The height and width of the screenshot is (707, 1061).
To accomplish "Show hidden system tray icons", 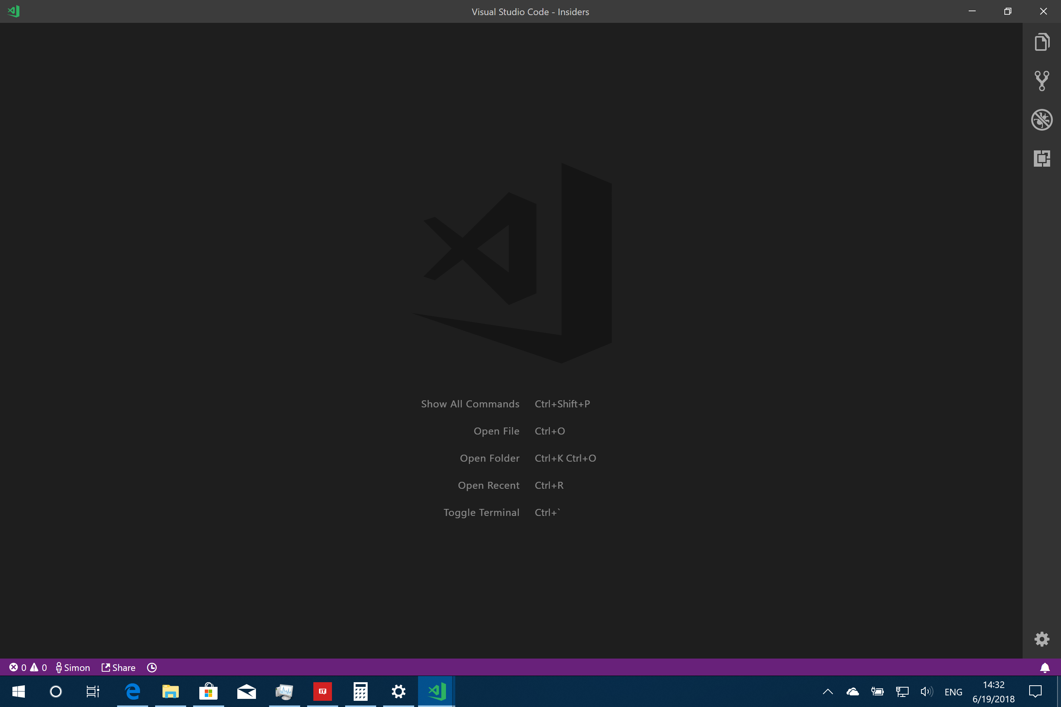I will click(x=828, y=691).
